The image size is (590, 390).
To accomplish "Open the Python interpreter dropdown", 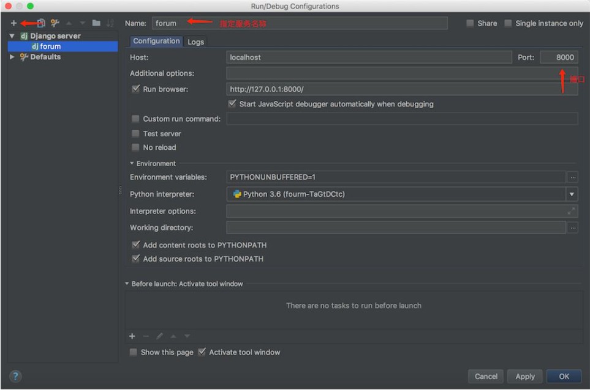I will [x=572, y=194].
